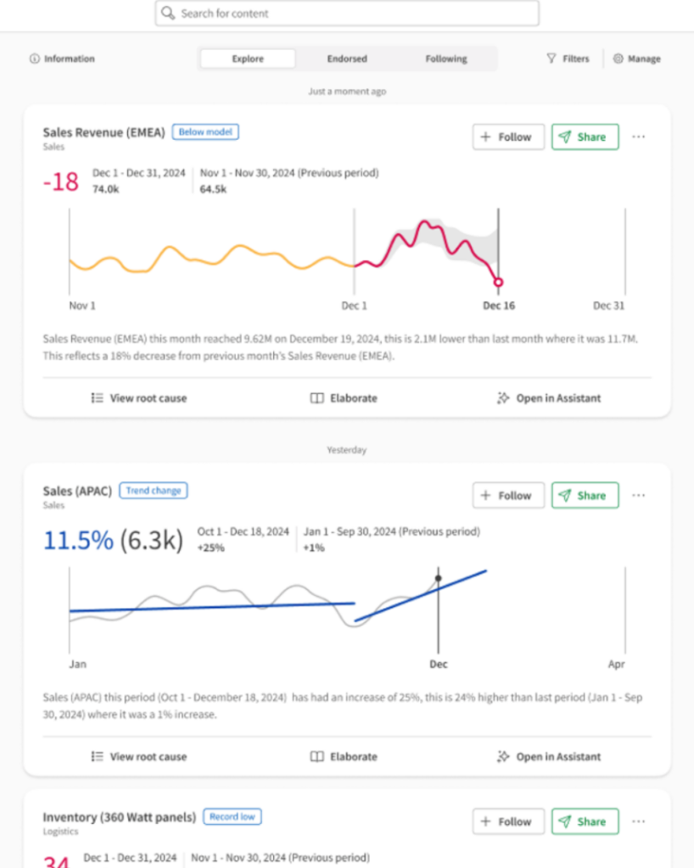The width and height of the screenshot is (694, 868).
Task: Open the Information panel icon
Action: pyautogui.click(x=34, y=59)
